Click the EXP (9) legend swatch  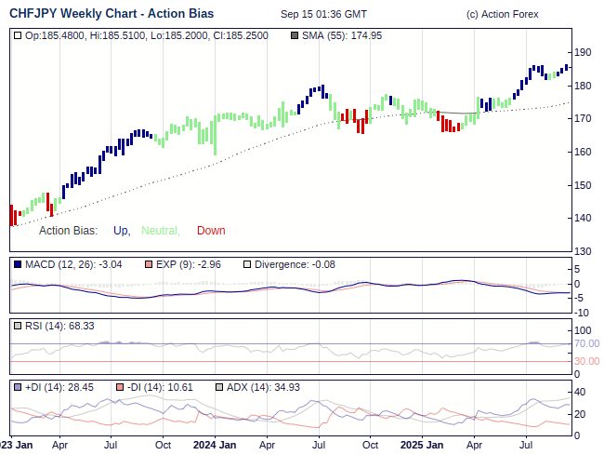click(x=147, y=264)
